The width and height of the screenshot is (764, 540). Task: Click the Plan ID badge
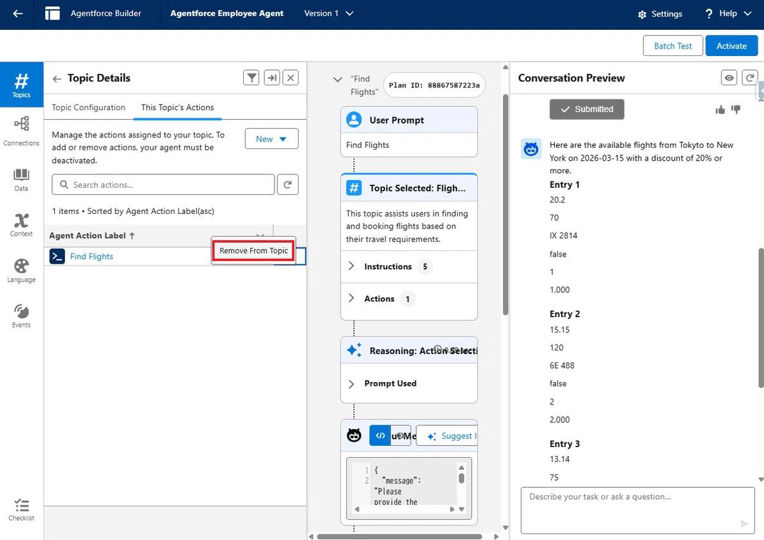435,85
